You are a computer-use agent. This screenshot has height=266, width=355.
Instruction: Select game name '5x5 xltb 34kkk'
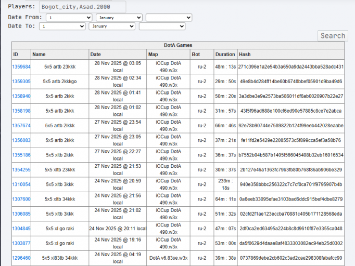click(x=60, y=199)
